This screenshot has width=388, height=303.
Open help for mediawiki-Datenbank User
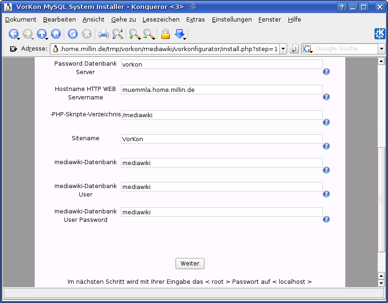[x=326, y=194]
